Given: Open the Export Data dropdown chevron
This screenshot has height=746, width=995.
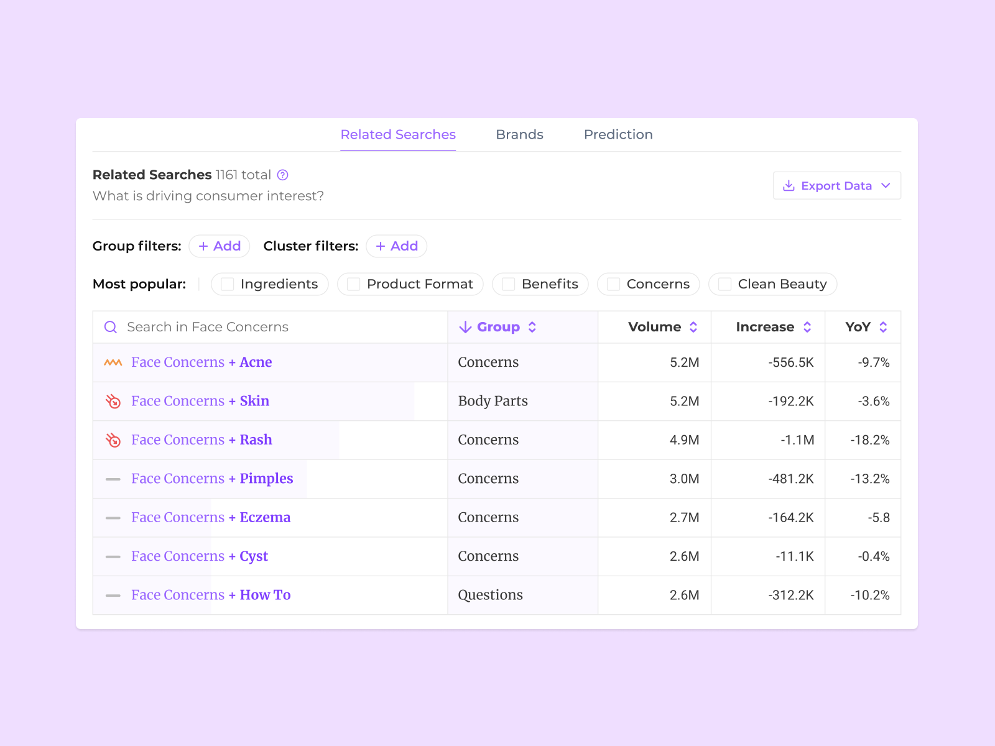Looking at the screenshot, I should (x=886, y=185).
